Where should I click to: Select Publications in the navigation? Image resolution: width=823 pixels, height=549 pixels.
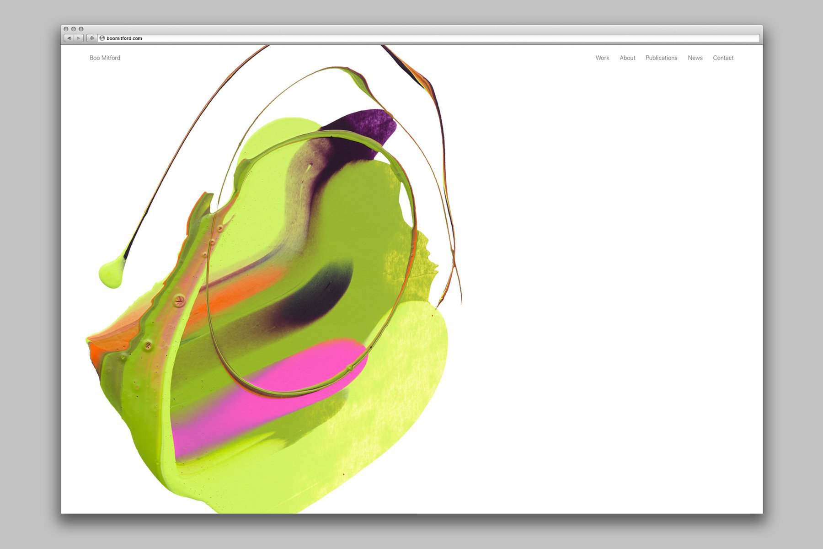point(661,58)
